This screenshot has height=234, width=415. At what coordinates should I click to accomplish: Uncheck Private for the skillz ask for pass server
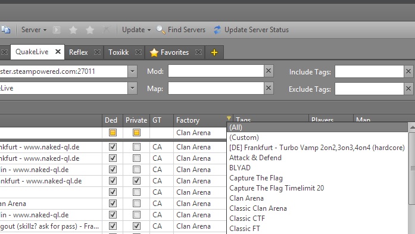[x=136, y=226]
